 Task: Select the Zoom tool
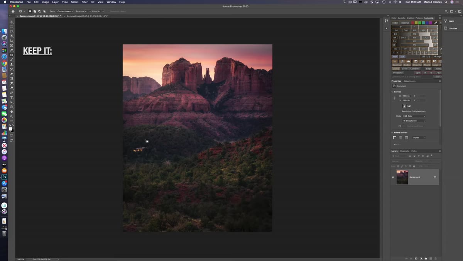12,116
